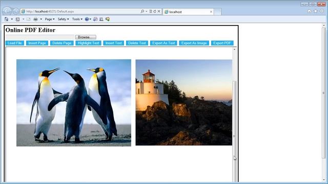The image size is (328, 184).
Task: Click the search magnifier in address bar
Action: [142, 11]
